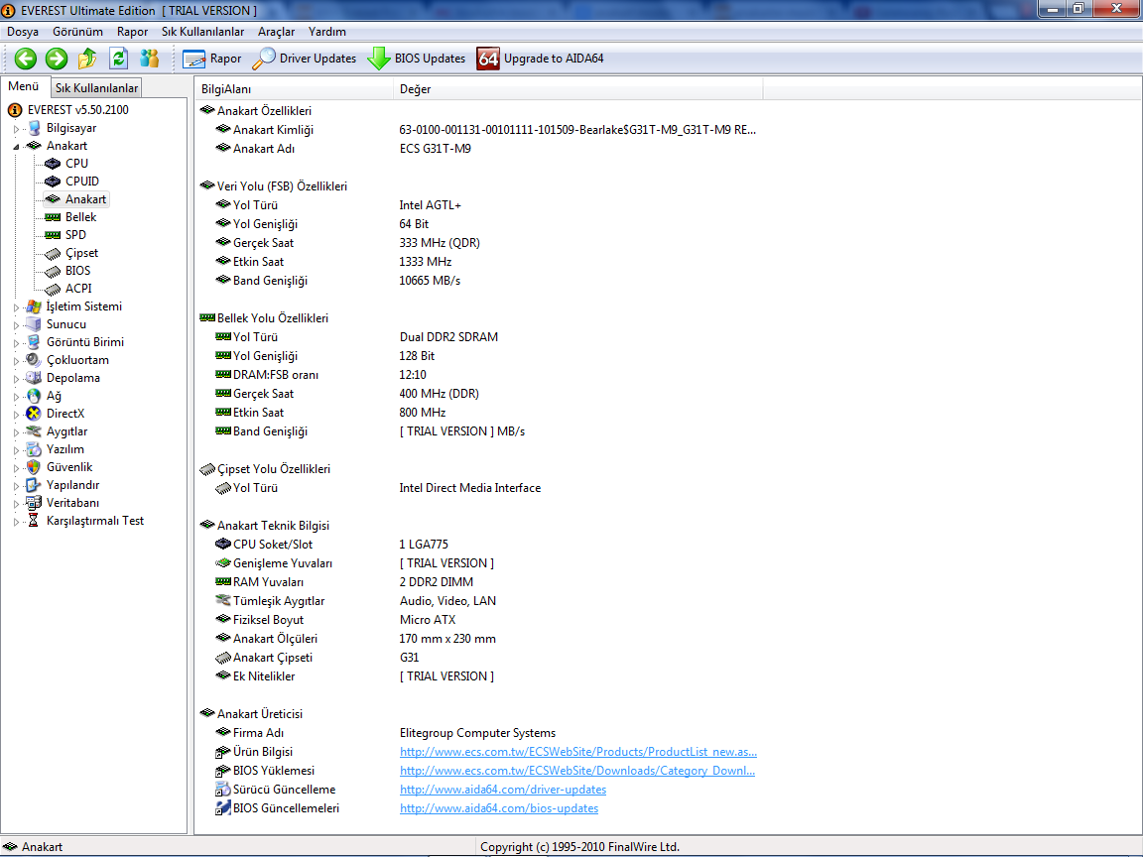Click the BilgiAlanı column header
Viewport: 1143px width, 857px height.
point(295,89)
